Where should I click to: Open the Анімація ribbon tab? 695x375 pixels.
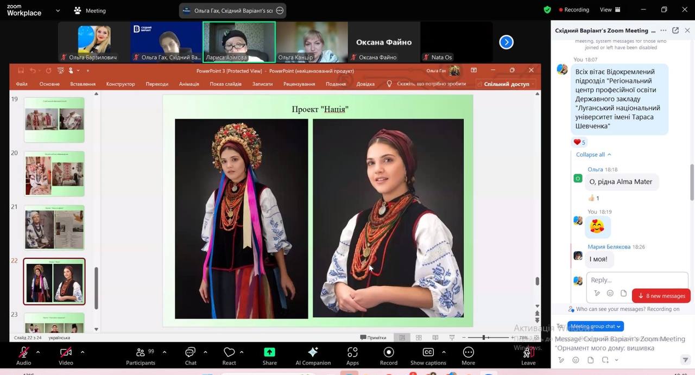coord(189,84)
